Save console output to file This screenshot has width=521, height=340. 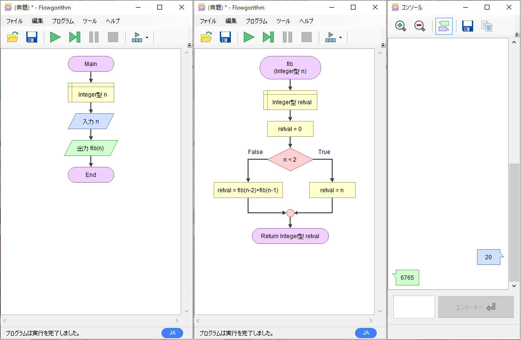click(467, 26)
